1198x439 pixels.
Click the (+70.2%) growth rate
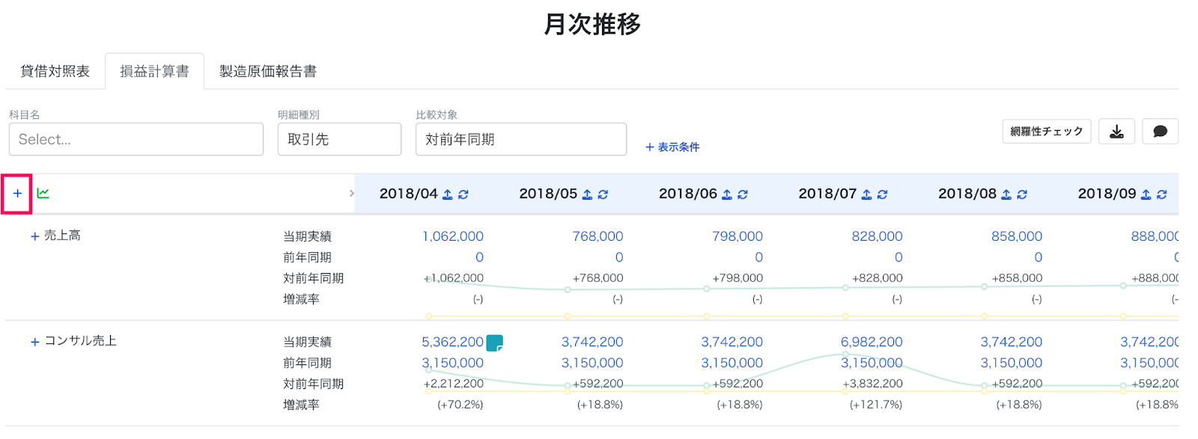coord(460,405)
